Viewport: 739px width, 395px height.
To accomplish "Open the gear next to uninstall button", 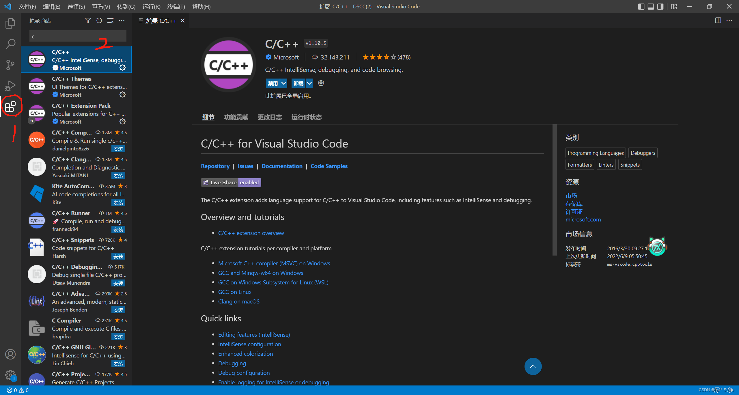I will 321,83.
